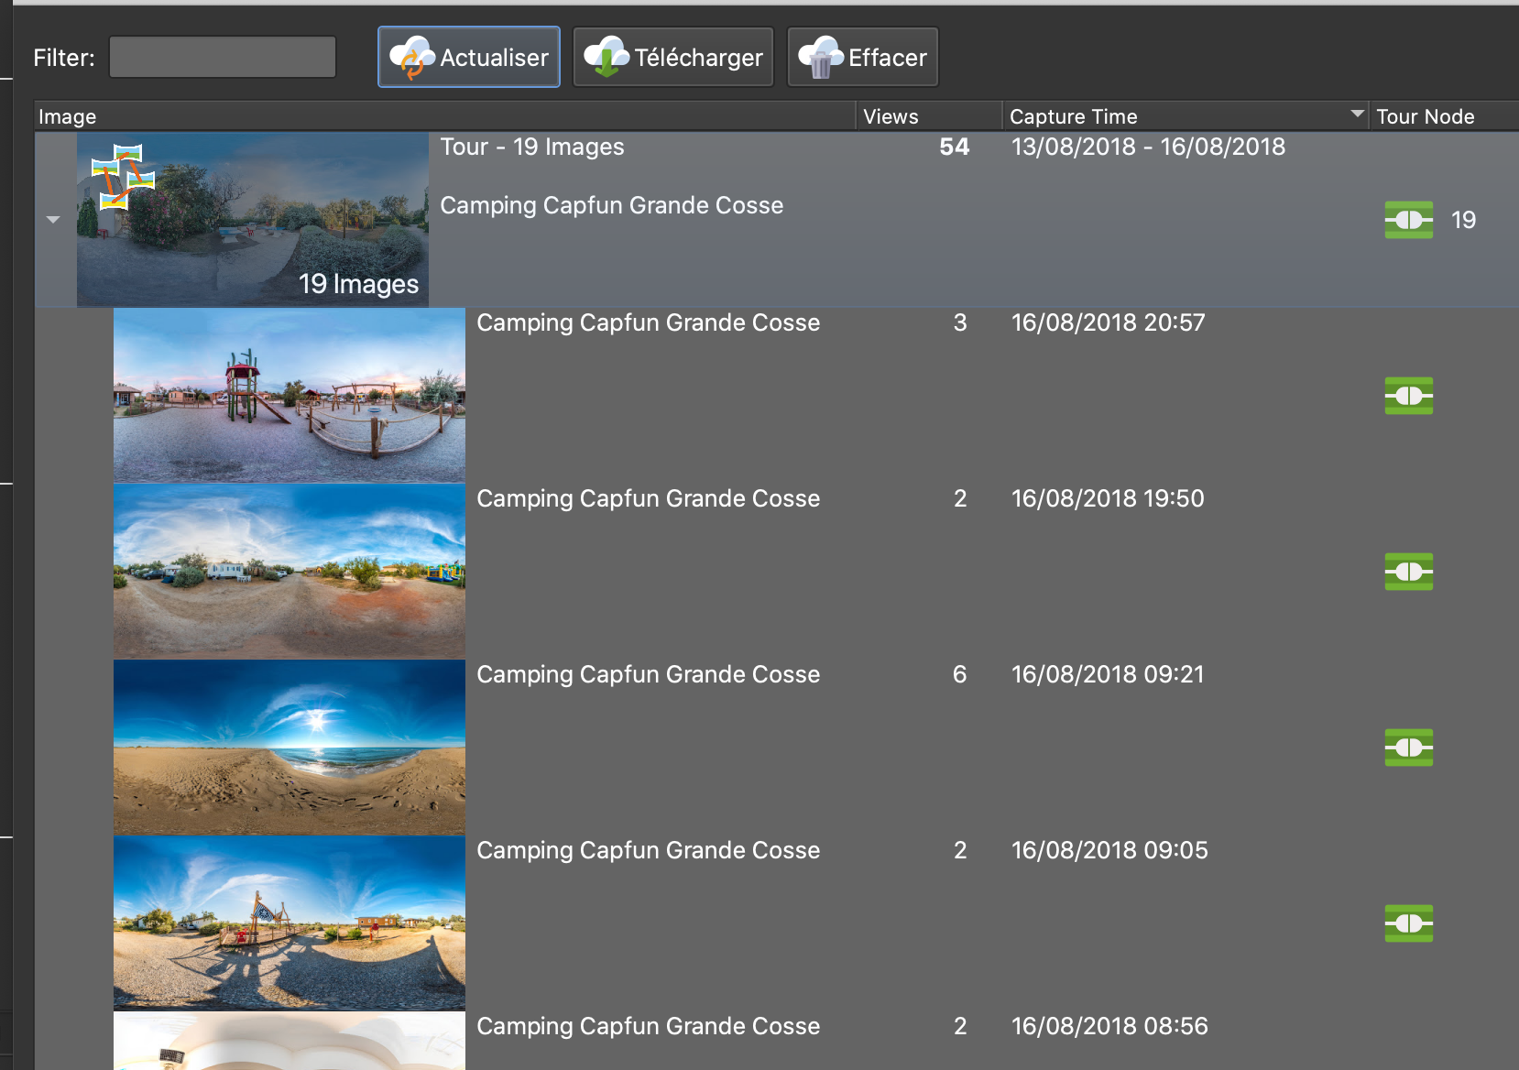Click the Télécharger download button
The width and height of the screenshot is (1519, 1070).
[x=673, y=57]
